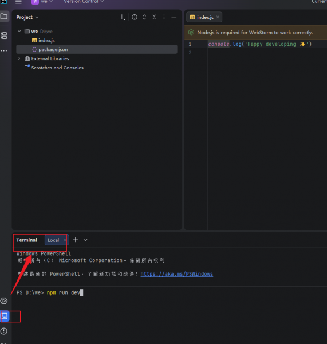
Task: Open the Services tool window icon
Action: [4, 301]
